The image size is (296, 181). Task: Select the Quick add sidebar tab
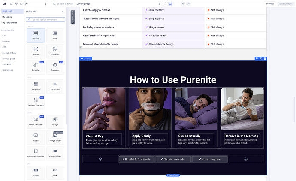point(12,11)
